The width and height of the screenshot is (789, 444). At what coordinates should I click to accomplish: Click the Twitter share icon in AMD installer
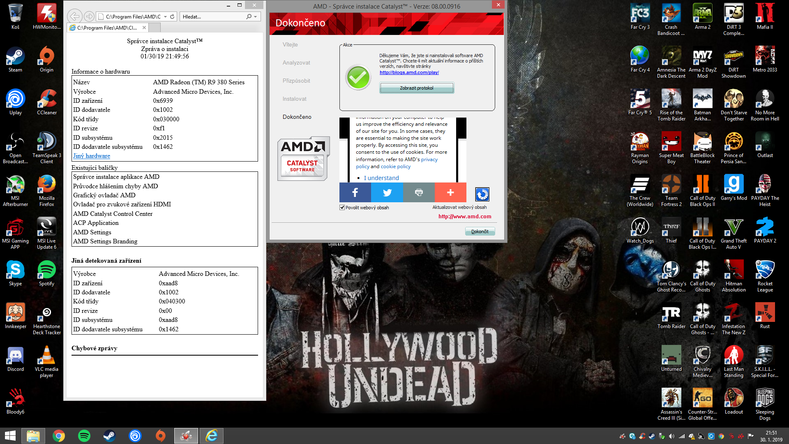[x=387, y=192]
